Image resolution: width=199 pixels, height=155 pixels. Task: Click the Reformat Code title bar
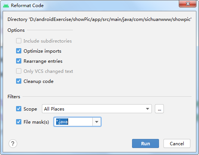(89, 6)
